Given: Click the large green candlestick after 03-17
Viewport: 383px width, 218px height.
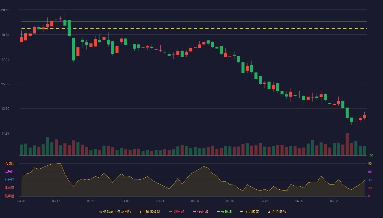Looking at the screenshot, I should click(x=74, y=49).
